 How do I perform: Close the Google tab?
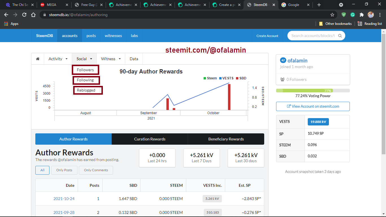[x=308, y=5]
